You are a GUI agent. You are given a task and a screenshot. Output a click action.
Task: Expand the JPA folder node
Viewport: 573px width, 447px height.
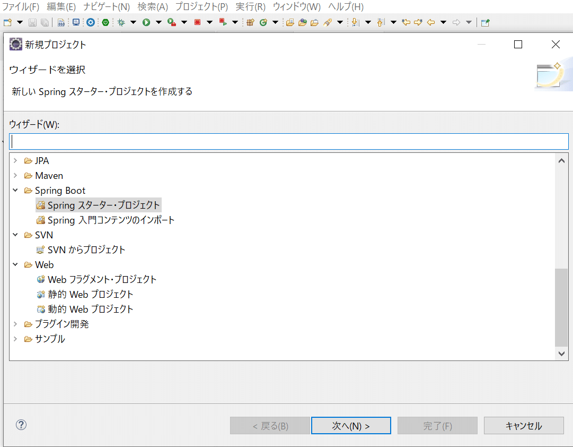pyautogui.click(x=15, y=160)
